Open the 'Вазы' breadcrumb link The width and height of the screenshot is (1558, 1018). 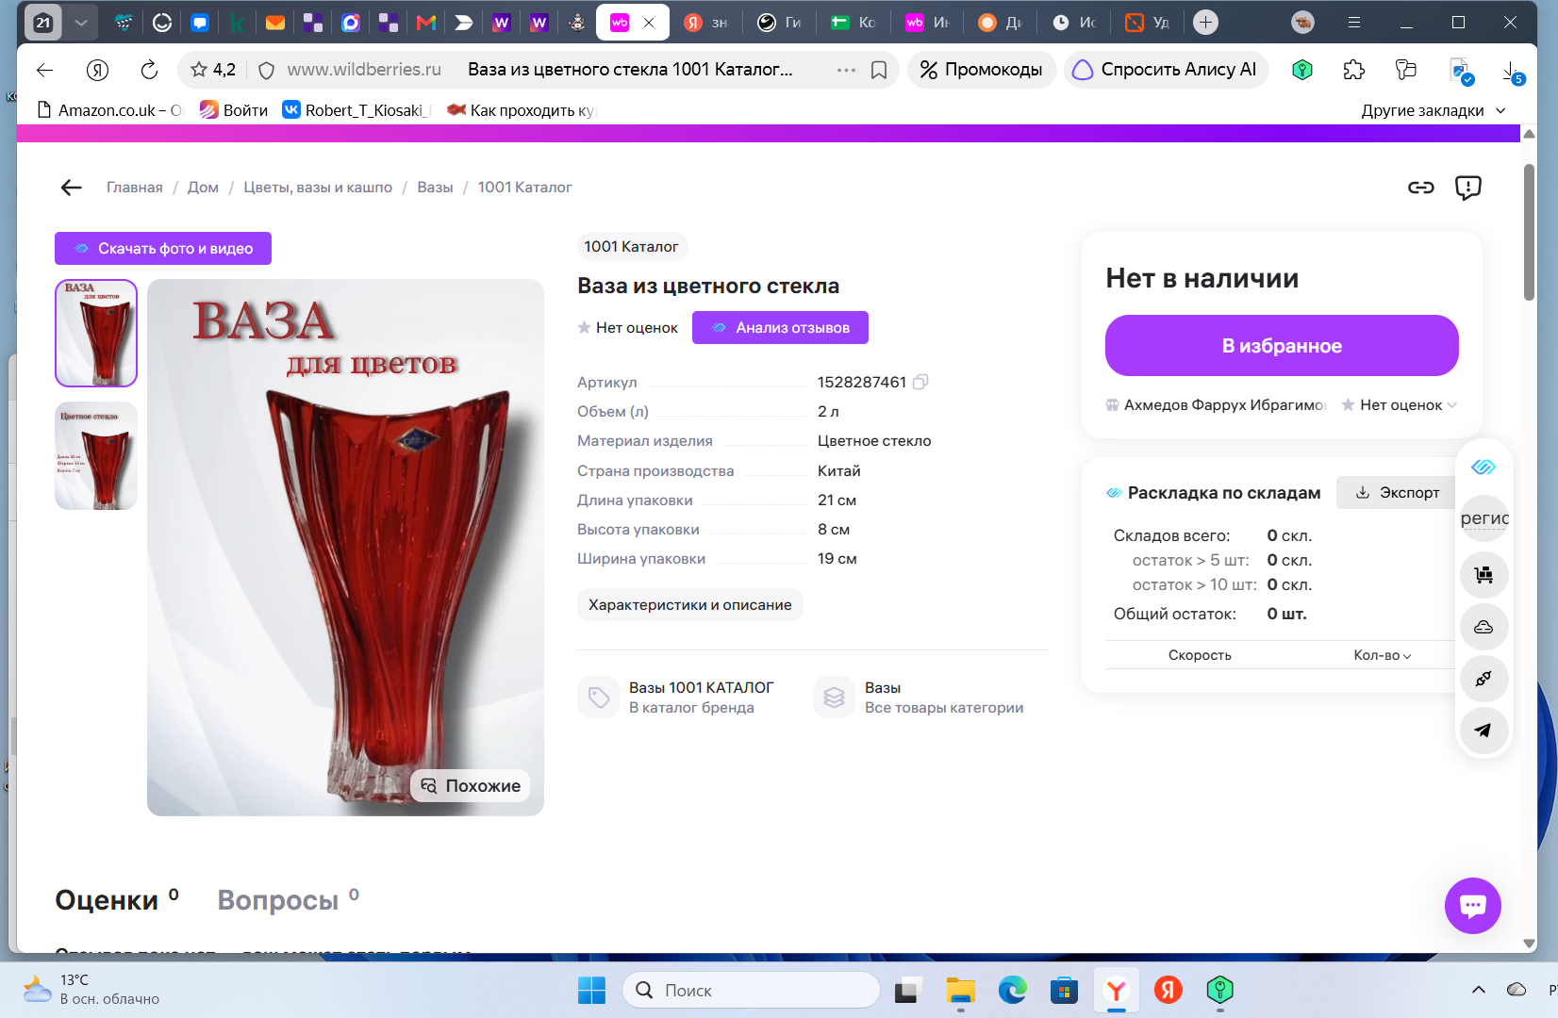click(x=435, y=188)
